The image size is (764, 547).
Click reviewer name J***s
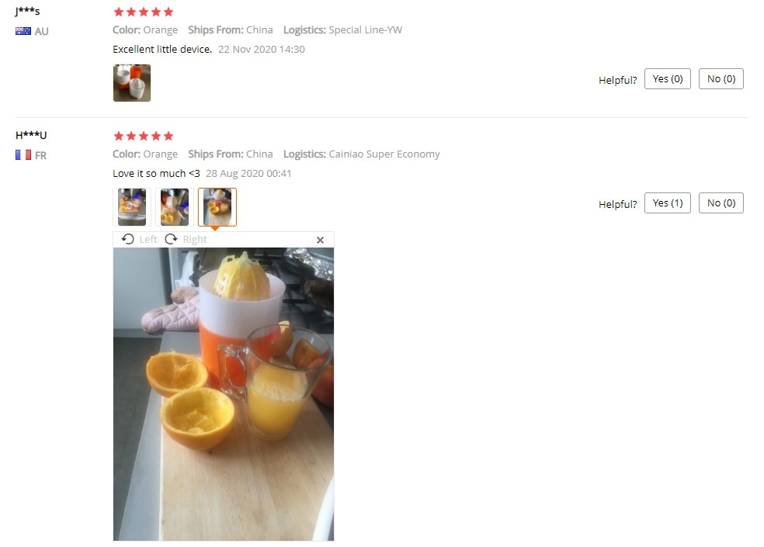coord(27,11)
